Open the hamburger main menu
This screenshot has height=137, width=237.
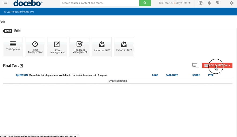(x=6, y=3)
